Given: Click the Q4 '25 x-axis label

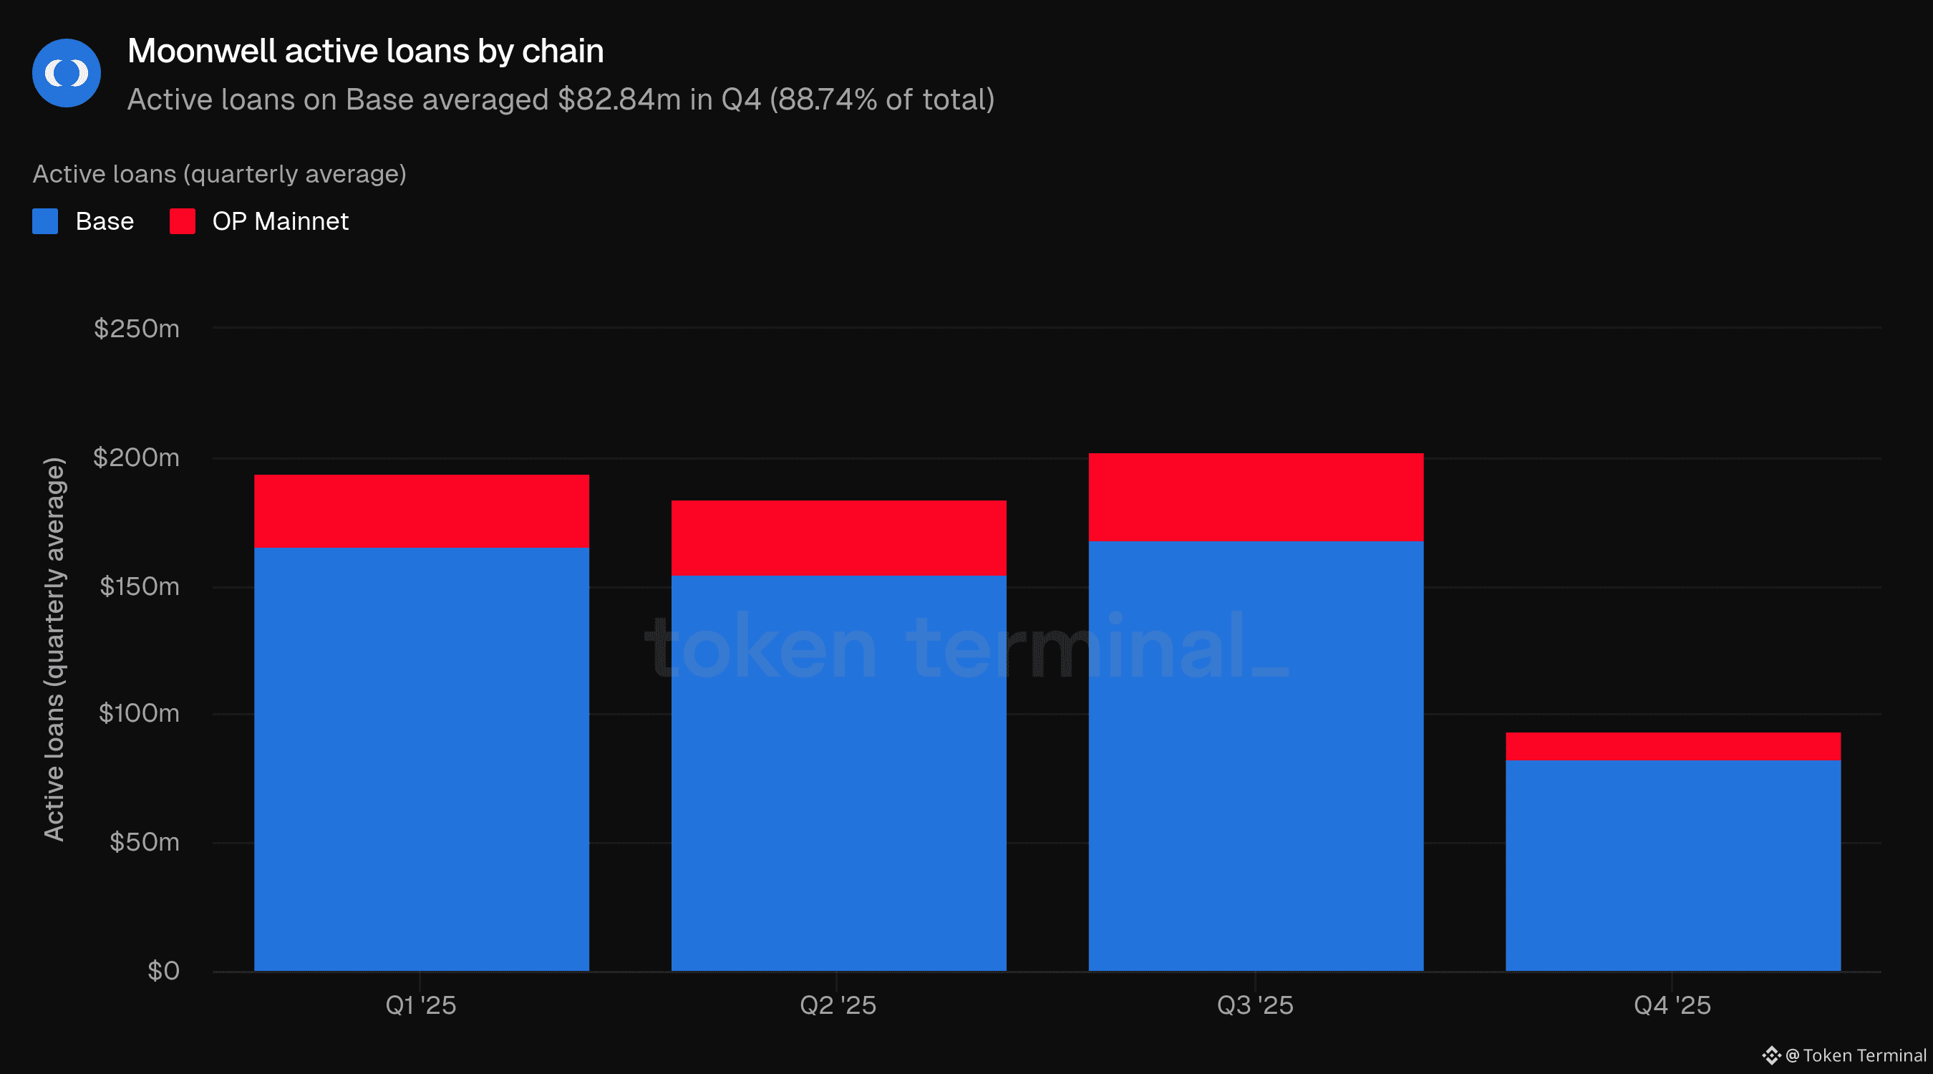Looking at the screenshot, I should [1672, 1005].
